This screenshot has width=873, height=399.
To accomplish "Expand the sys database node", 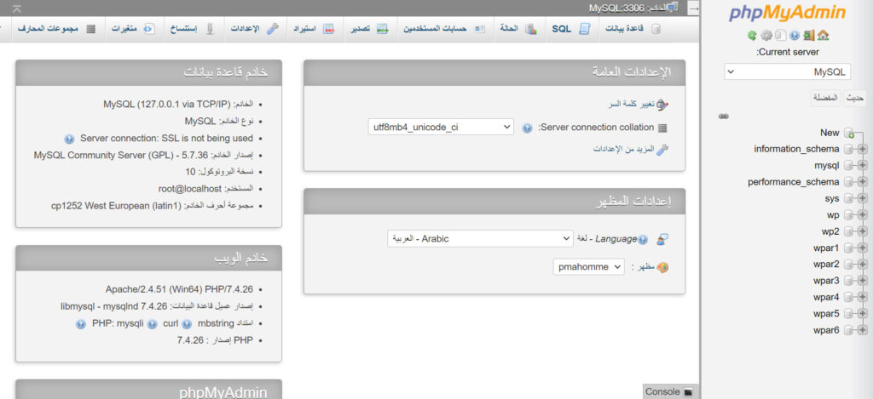I will coord(863,198).
